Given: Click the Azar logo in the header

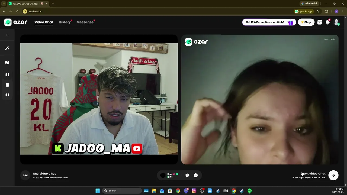Looking at the screenshot, I should [x=16, y=22].
